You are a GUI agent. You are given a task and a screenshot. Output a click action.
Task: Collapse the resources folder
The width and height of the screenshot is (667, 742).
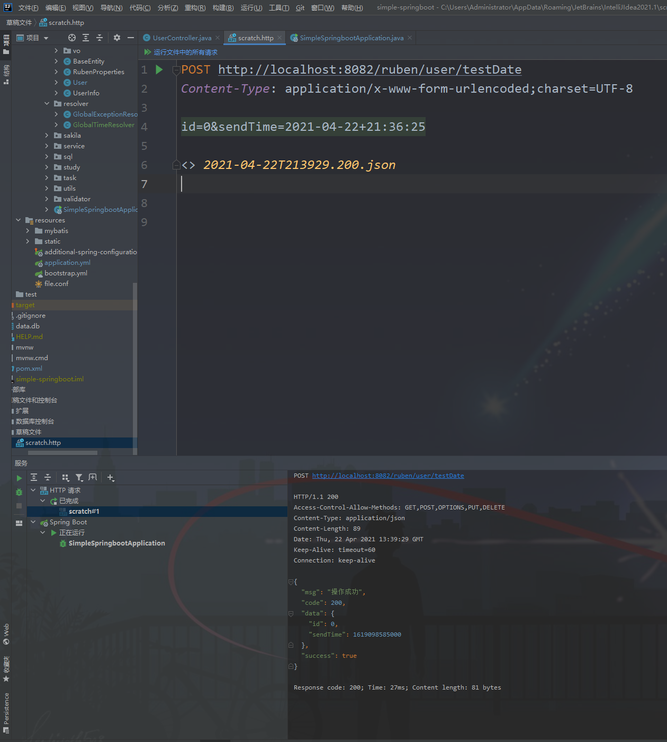[19, 220]
